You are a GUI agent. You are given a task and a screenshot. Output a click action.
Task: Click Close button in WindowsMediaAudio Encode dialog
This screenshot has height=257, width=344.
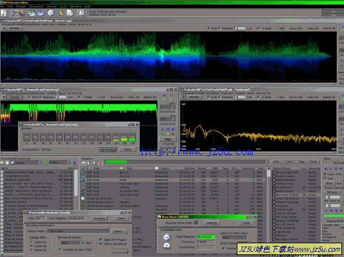tap(121, 218)
